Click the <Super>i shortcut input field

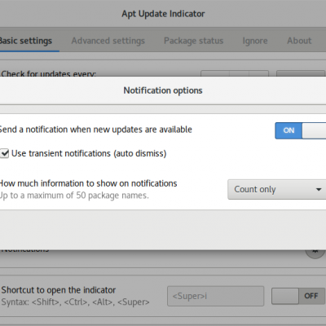click(215, 296)
